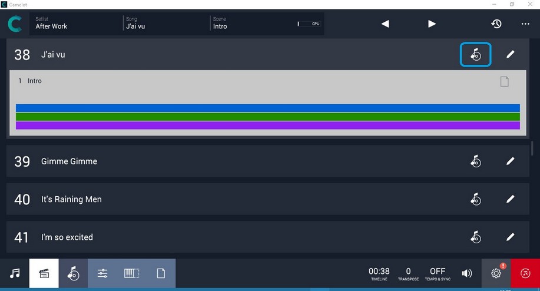Screen dimensions: 540x291
Task: Click the blue layer bar in Intro scene
Action: tap(267, 108)
